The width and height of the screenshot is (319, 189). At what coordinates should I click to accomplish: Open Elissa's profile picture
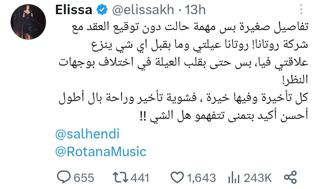pyautogui.click(x=28, y=22)
